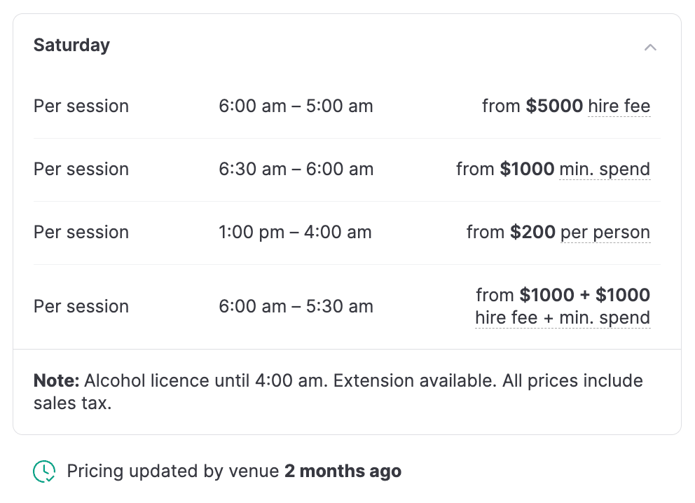This screenshot has width=695, height=503.
Task: Select the bold $200 price
Action: tap(532, 233)
